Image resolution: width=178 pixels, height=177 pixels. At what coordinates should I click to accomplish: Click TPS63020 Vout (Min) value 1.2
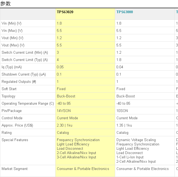click(59, 38)
